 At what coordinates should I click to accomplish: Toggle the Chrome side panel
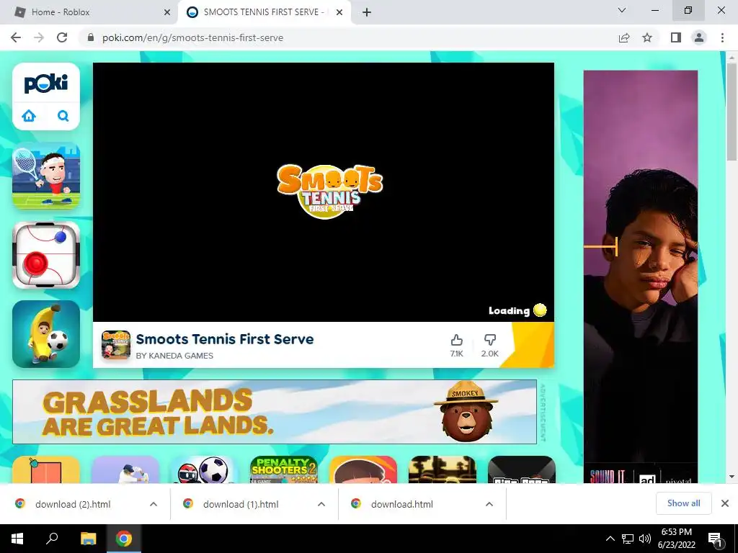pos(676,37)
